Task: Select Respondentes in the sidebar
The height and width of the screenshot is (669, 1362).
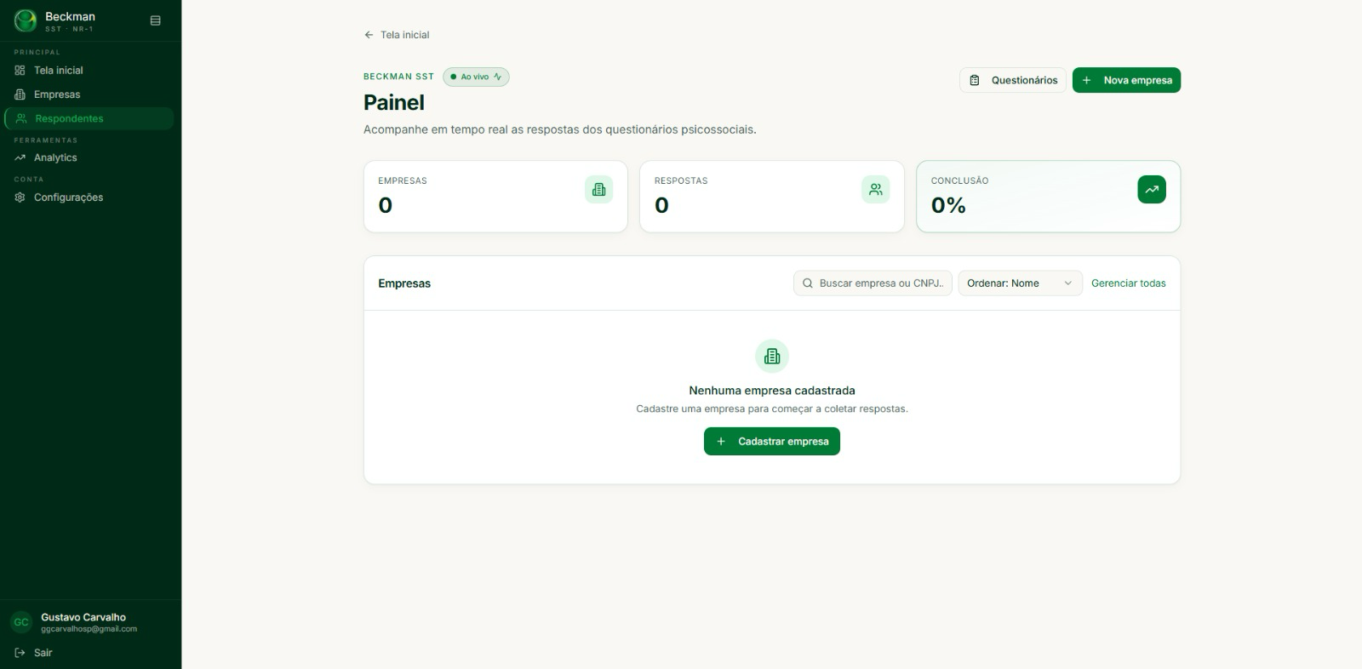Action: click(x=89, y=118)
